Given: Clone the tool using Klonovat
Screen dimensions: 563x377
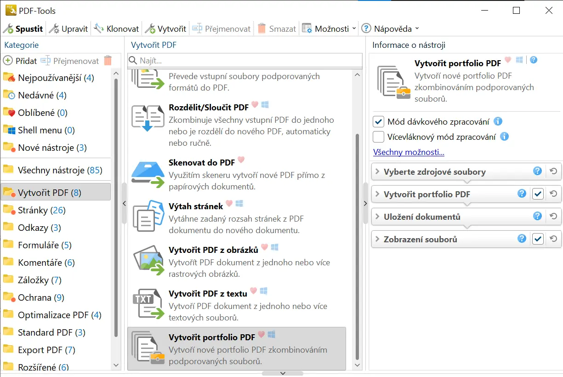Looking at the screenshot, I should [x=116, y=29].
